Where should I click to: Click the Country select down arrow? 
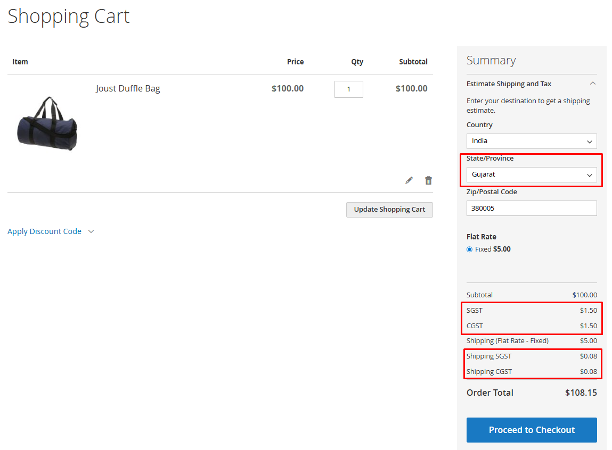coord(589,142)
